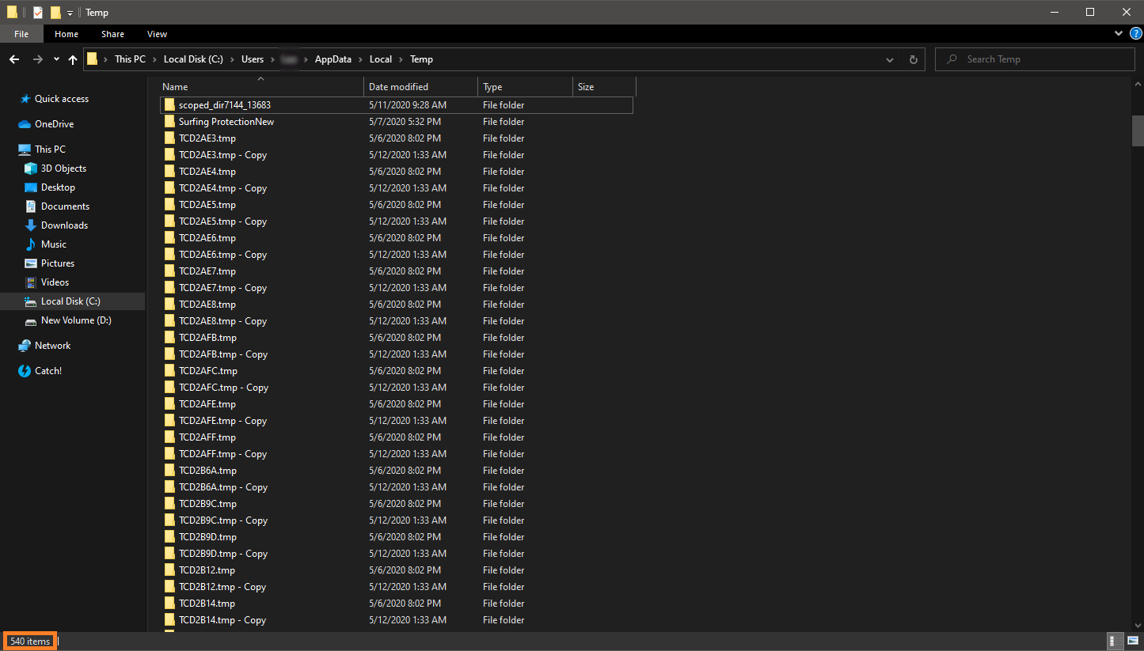Click the vertical scrollbar thumb in the file list

(1138, 131)
